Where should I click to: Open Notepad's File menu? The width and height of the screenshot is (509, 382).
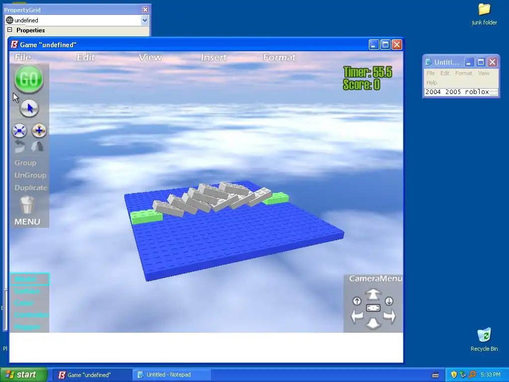coord(430,73)
